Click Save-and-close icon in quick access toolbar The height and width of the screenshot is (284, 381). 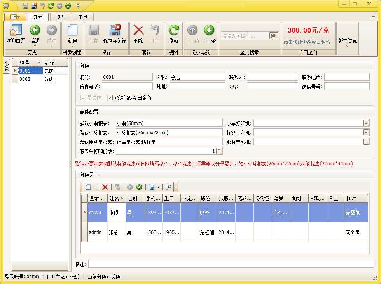tap(34, 5)
